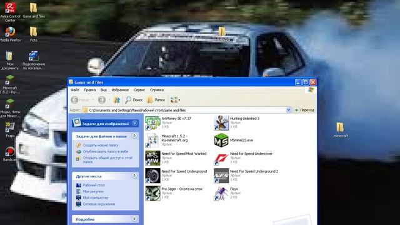The height and width of the screenshot is (225, 400).
Task: Click the Game and files window title bar
Action: click(x=181, y=82)
